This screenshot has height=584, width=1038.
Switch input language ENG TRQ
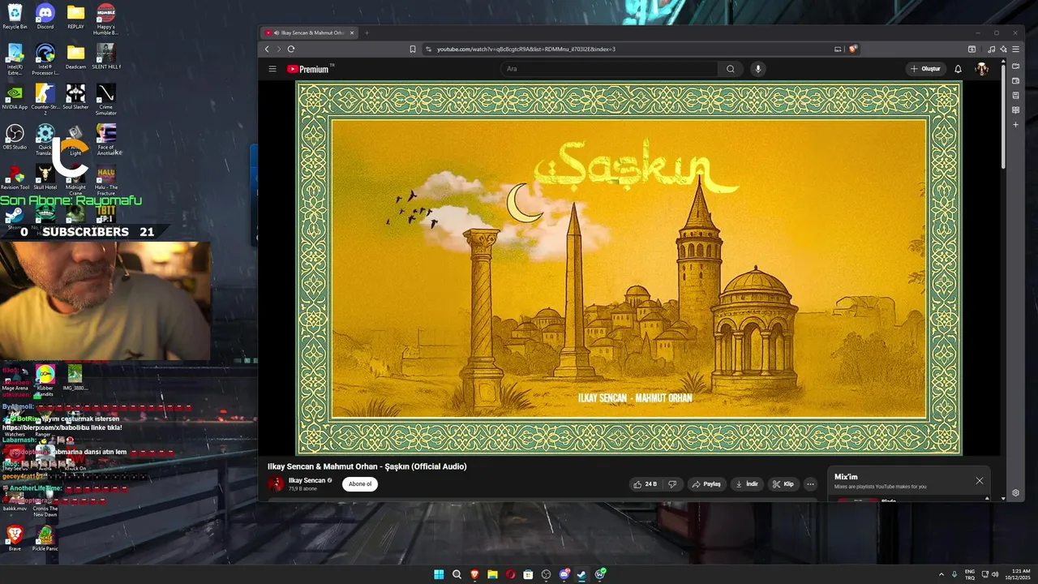[x=970, y=574]
